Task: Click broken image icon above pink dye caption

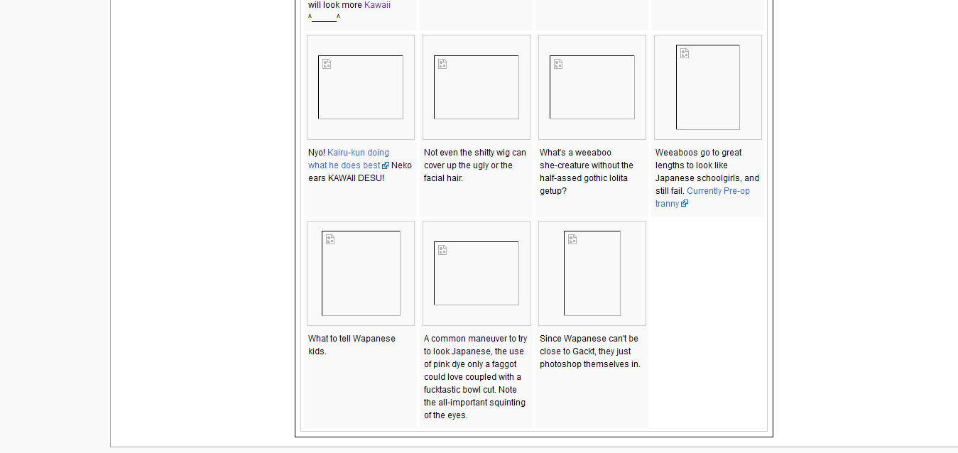Action: (x=442, y=250)
